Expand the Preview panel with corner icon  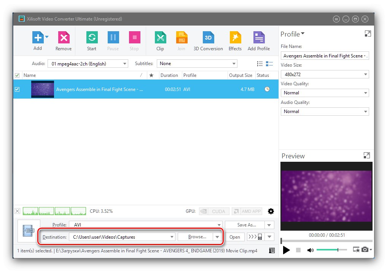tap(367, 155)
